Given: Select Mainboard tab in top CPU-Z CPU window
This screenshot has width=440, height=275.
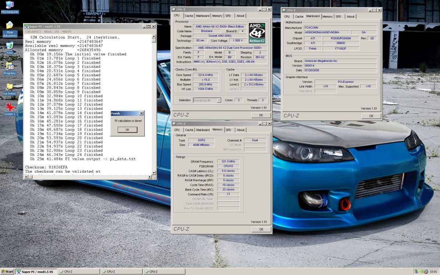Looking at the screenshot, I should [202, 16].
